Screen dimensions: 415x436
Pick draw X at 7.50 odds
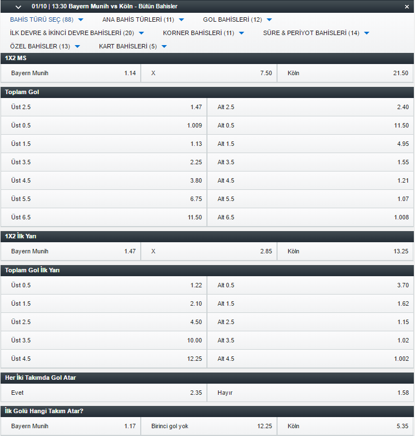[x=209, y=73]
